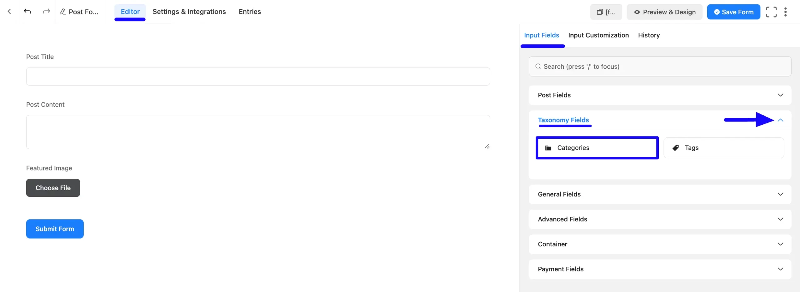Click the Preview & Design button
This screenshot has width=800, height=292.
click(664, 12)
